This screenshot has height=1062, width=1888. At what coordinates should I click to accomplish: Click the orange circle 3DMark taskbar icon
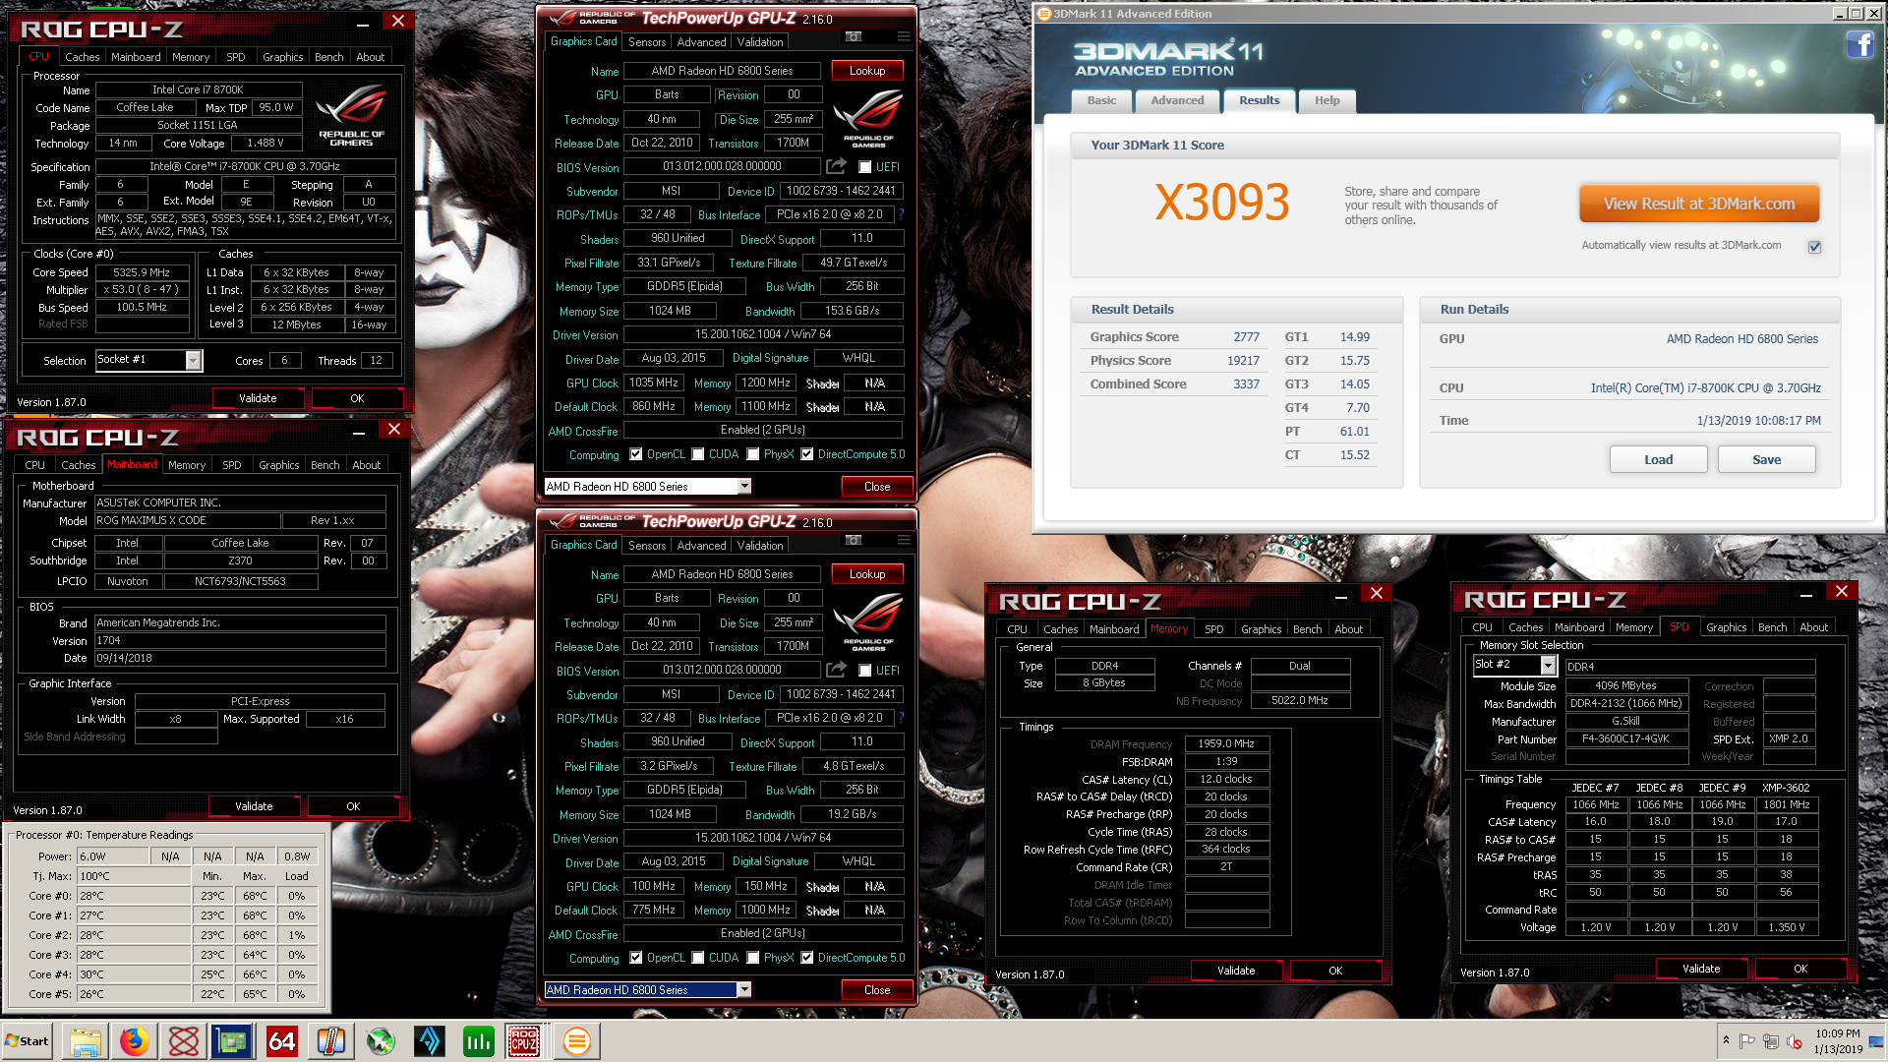[x=576, y=1041]
